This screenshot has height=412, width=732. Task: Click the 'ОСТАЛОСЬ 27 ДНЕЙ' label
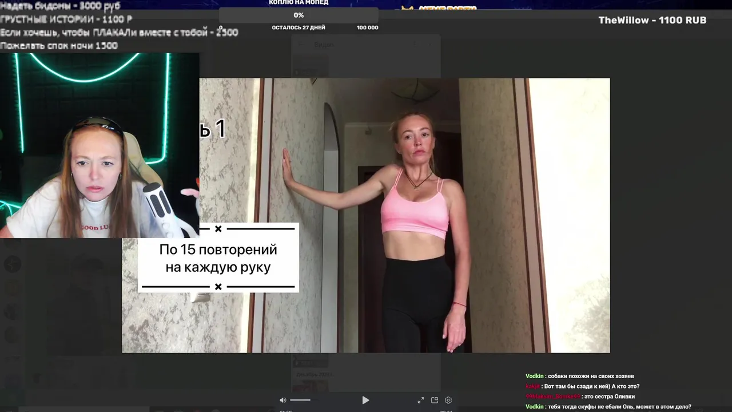[299, 27]
